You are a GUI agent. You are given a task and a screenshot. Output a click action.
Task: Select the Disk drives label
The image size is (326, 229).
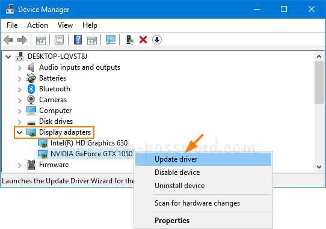(56, 121)
